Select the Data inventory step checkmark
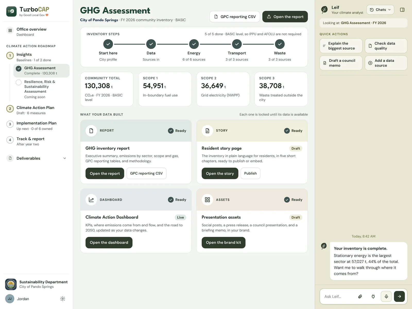Image resolution: width=412 pixels, height=309 pixels. 151,44
